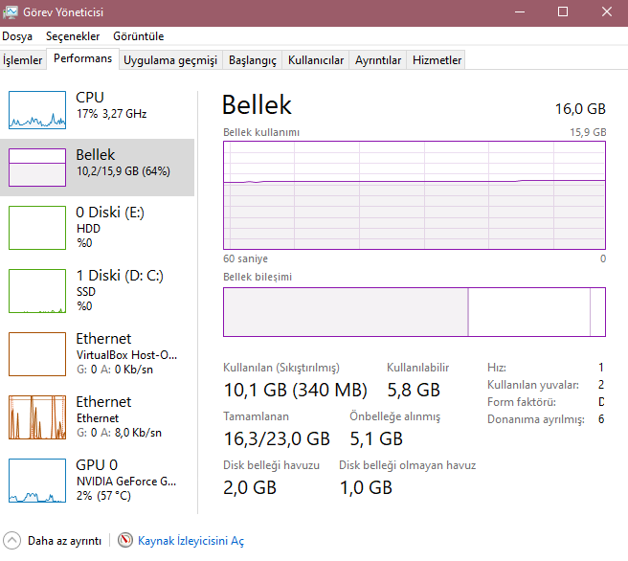Viewport: 628px width, 561px height.
Task: Click the Bellek bileşimi composition bar
Action: tap(415, 312)
